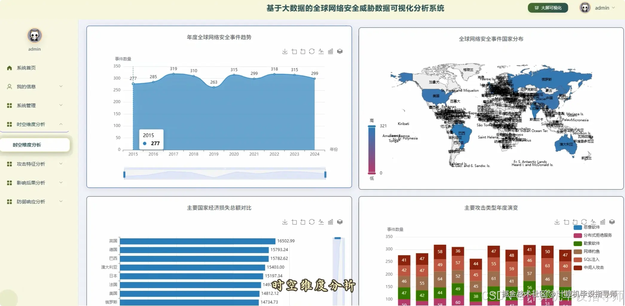Click the page title 基于大数据的全球网络安全威胁数据可视化分析系统

tap(355, 8)
